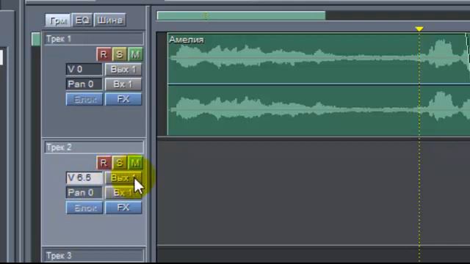470x264 pixels.
Task: Click the green level indicator beside Трек 1
Action: (x=36, y=39)
